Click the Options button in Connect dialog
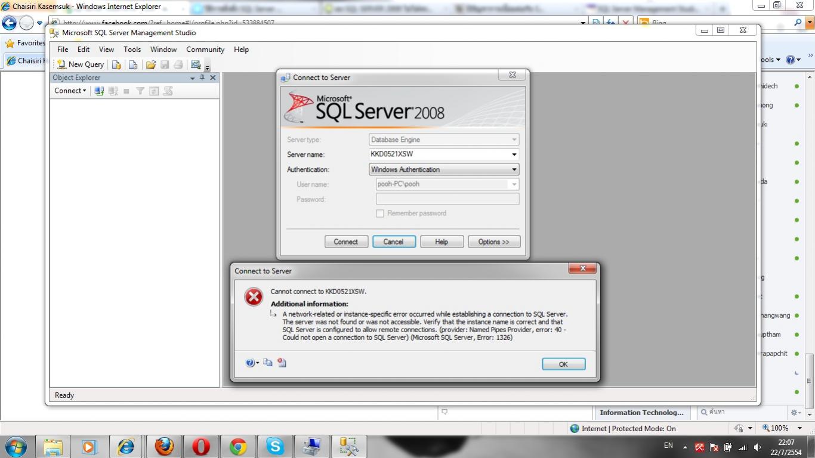The height and width of the screenshot is (458, 815). 493,242
